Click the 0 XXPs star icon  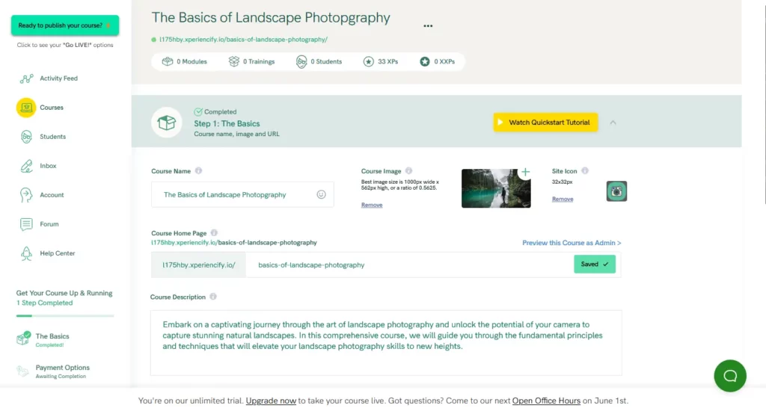pyautogui.click(x=425, y=61)
